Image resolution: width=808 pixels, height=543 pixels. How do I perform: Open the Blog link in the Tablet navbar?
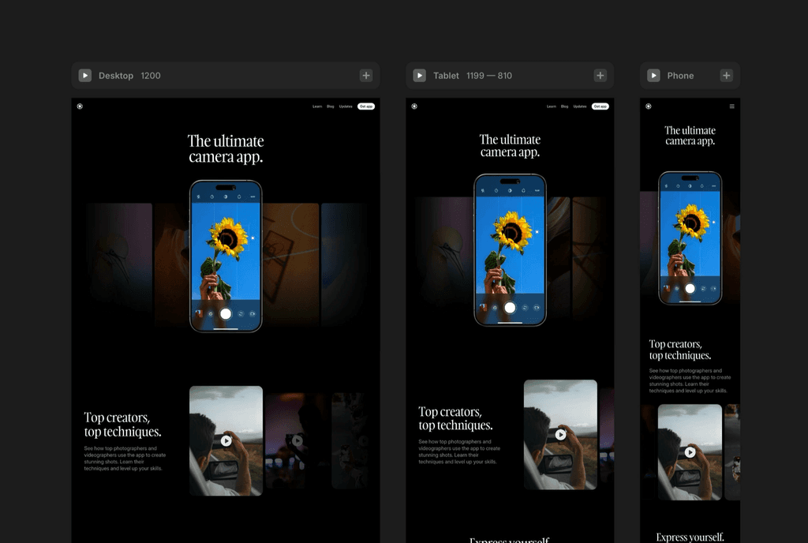click(565, 107)
